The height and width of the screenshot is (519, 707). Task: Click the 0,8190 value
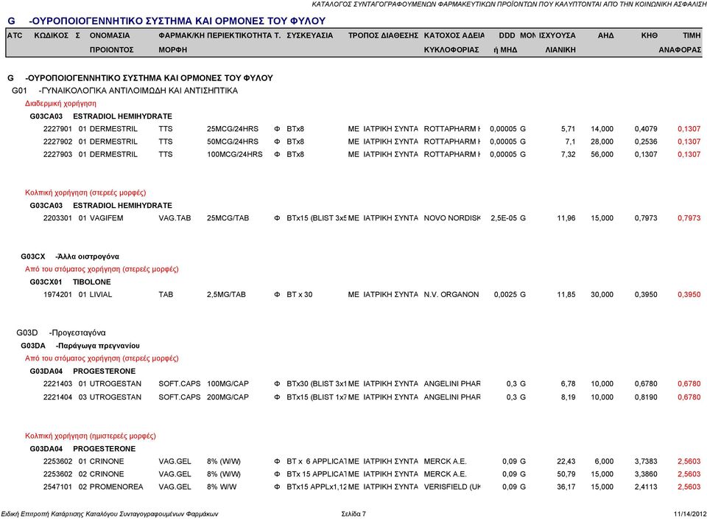pyautogui.click(x=646, y=397)
